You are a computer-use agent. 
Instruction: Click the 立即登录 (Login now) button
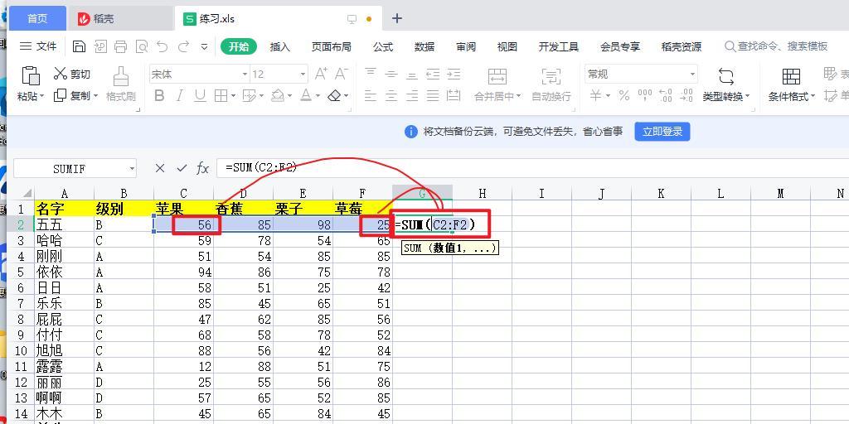pos(662,132)
